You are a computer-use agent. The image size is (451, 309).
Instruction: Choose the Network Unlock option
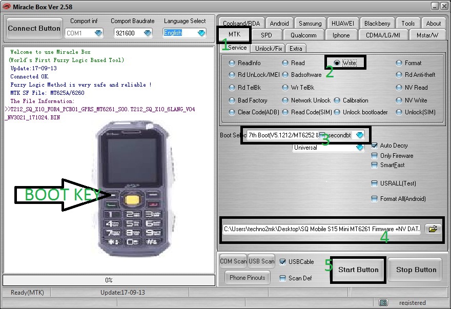286,100
